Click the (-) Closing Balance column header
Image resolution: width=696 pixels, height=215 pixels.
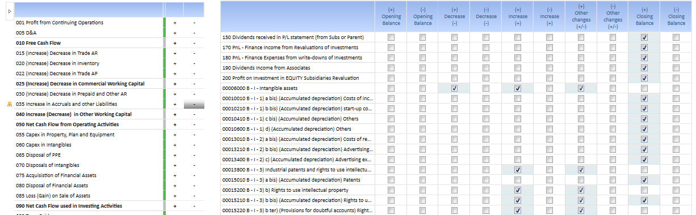[x=676, y=16]
